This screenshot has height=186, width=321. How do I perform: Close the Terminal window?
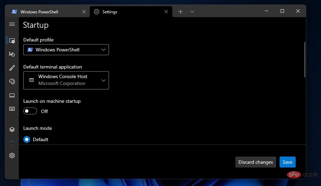tap(298, 11)
